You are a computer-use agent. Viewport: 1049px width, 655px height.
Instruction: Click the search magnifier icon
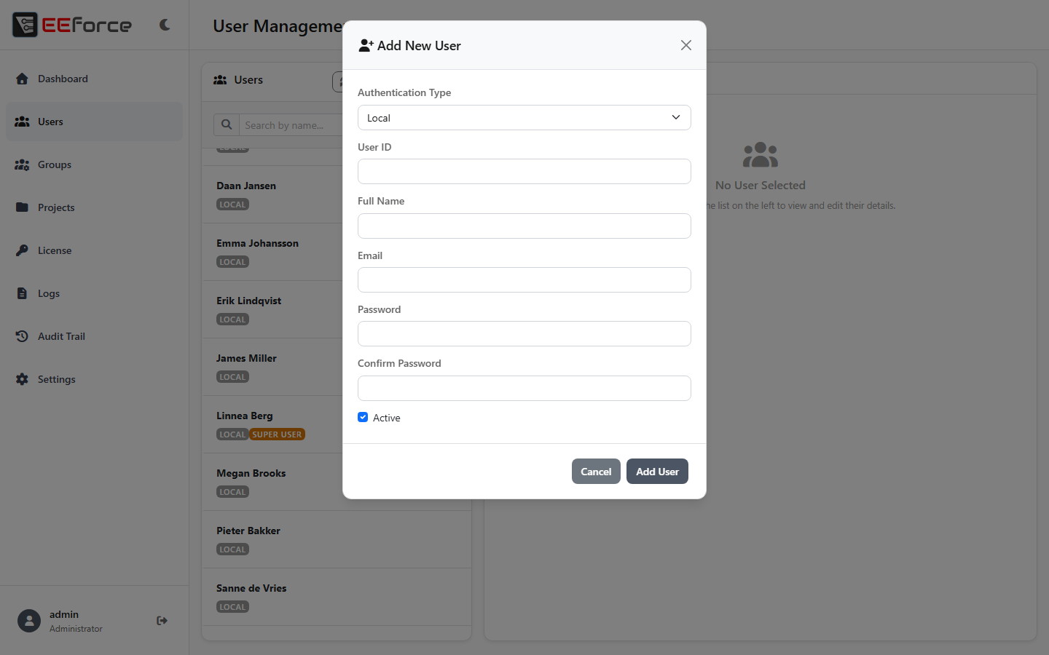pyautogui.click(x=227, y=125)
